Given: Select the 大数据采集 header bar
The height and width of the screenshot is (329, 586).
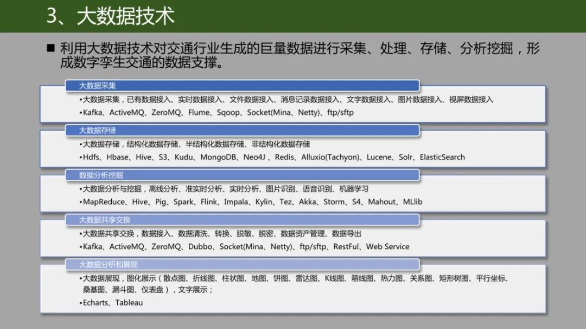Looking at the screenshot, I should pyautogui.click(x=98, y=85).
